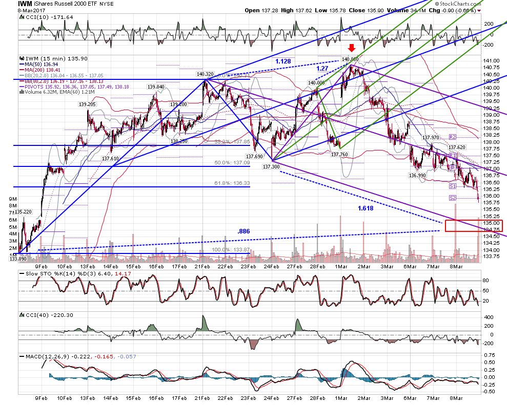The width and height of the screenshot is (507, 405).
Task: Select the CCI(10) -171.64 indicator label
Action: point(50,17)
